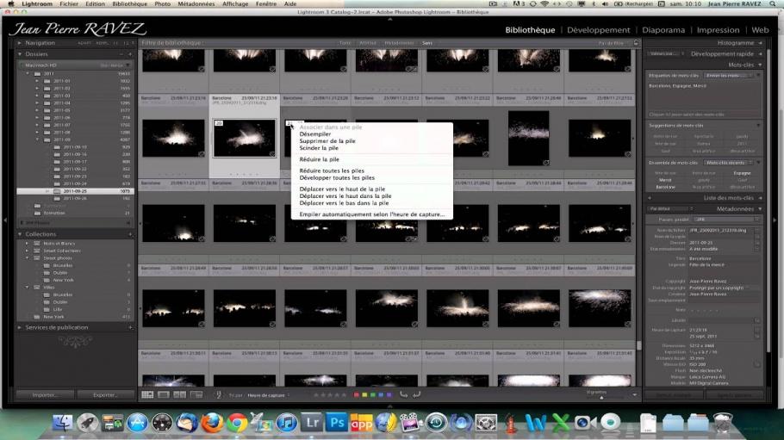This screenshot has height=440, width=784.
Task: Switch to the Développement module
Action: [599, 29]
